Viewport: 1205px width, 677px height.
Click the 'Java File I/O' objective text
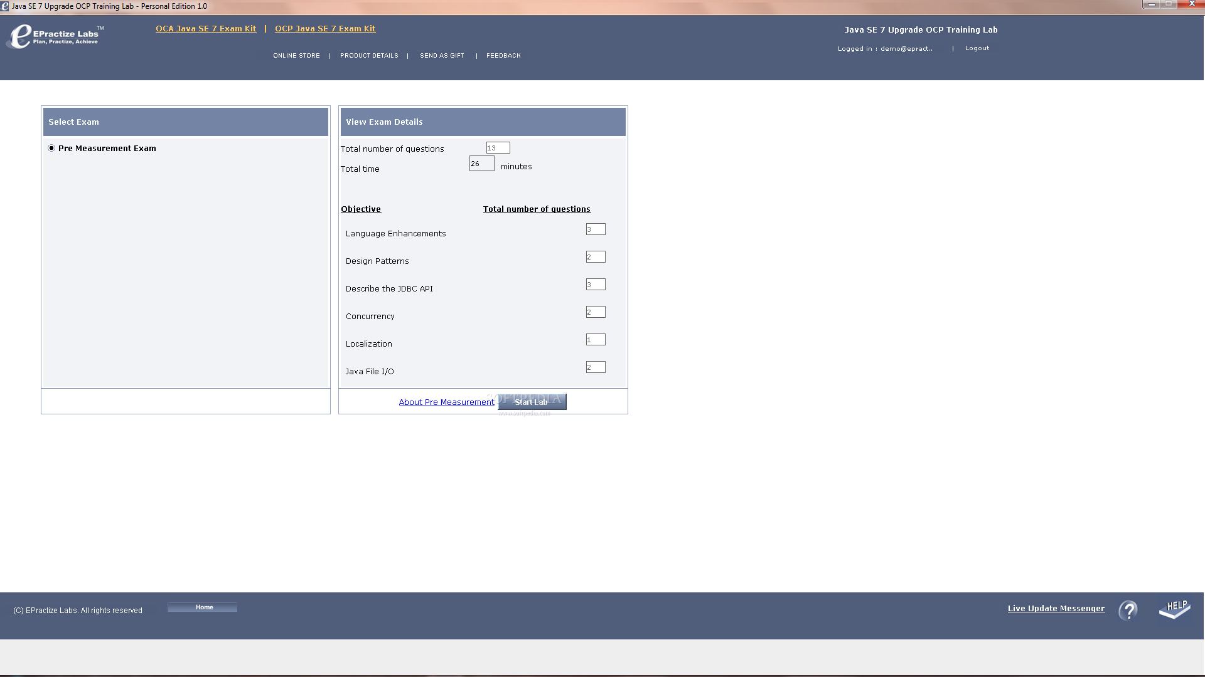pyautogui.click(x=370, y=372)
